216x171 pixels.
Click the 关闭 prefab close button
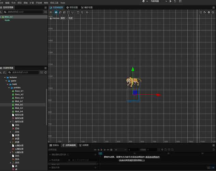coord(70,18)
